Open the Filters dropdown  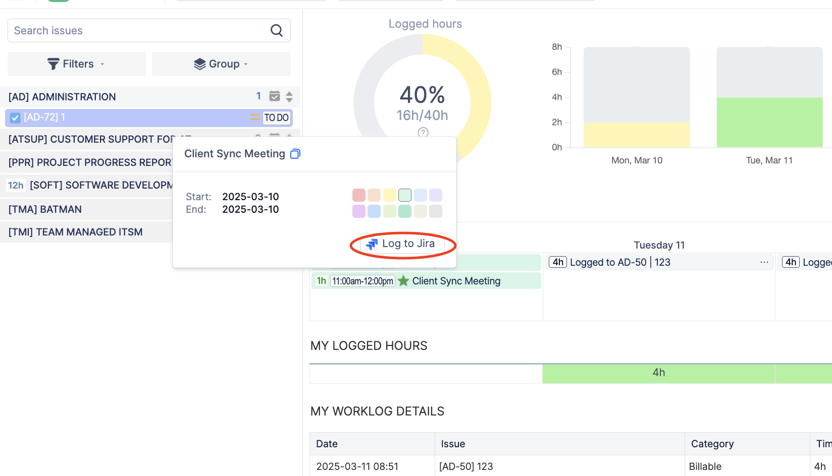coord(77,64)
